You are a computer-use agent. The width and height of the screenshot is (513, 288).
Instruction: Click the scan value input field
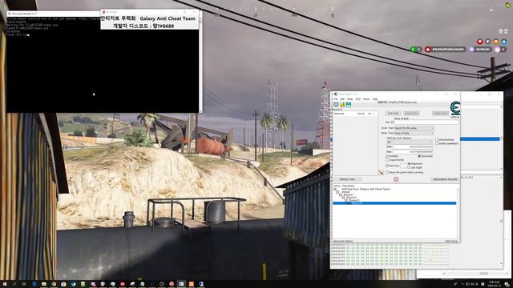426,122
